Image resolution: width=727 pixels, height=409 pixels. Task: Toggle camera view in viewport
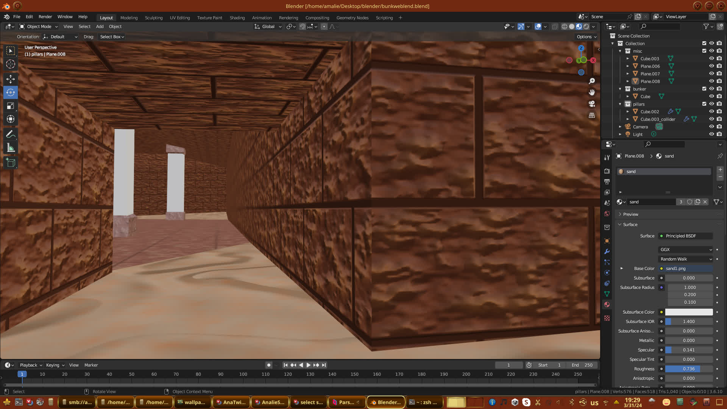pos(592,104)
